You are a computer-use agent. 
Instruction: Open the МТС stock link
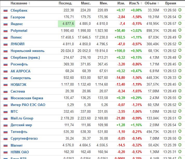pos(14,111)
